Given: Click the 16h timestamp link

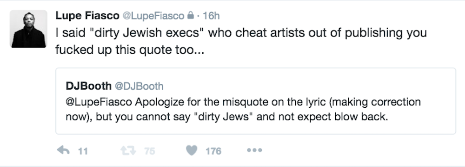Looking at the screenshot, I should (x=211, y=16).
